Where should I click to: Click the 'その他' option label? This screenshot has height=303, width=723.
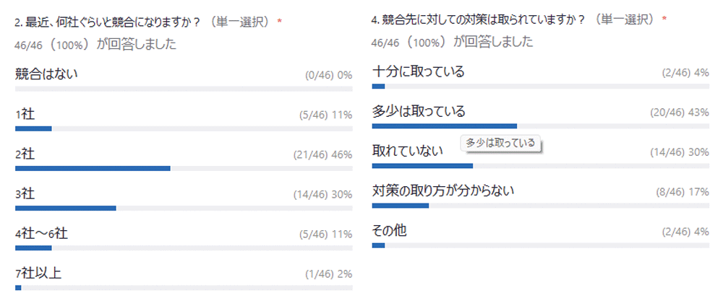pyautogui.click(x=389, y=231)
